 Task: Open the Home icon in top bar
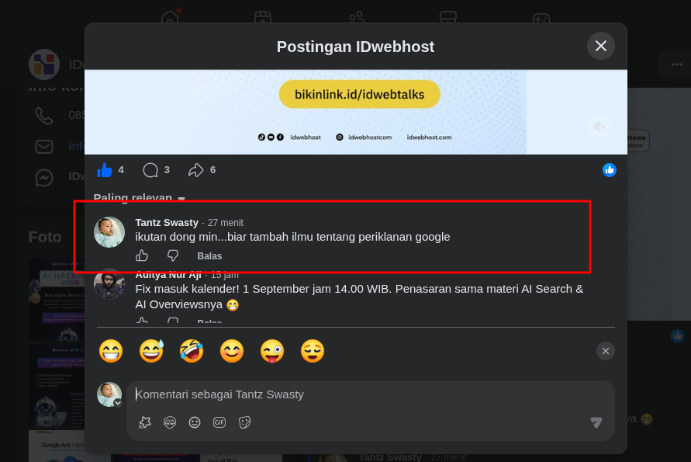170,18
